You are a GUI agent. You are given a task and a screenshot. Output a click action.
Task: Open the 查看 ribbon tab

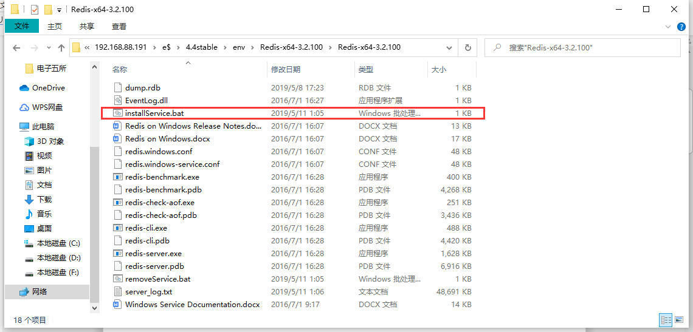pyautogui.click(x=119, y=27)
